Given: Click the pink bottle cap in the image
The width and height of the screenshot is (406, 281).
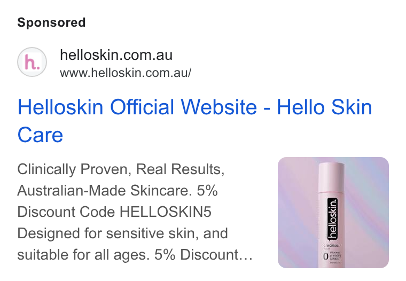Looking at the screenshot, I should coord(331,177).
